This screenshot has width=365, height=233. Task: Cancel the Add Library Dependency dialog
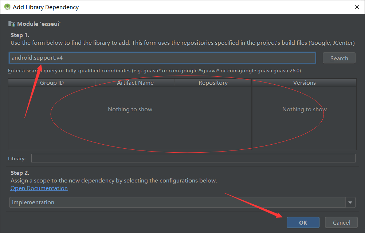341,222
